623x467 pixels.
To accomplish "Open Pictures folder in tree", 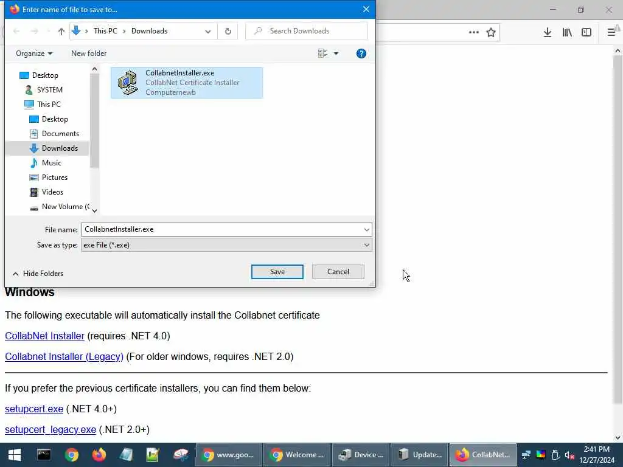I will (x=49, y=178).
